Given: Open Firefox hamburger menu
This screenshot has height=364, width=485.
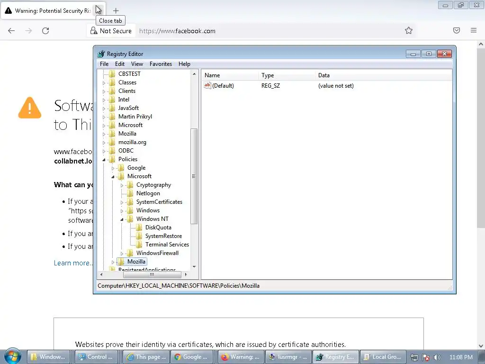Looking at the screenshot, I should (474, 30).
